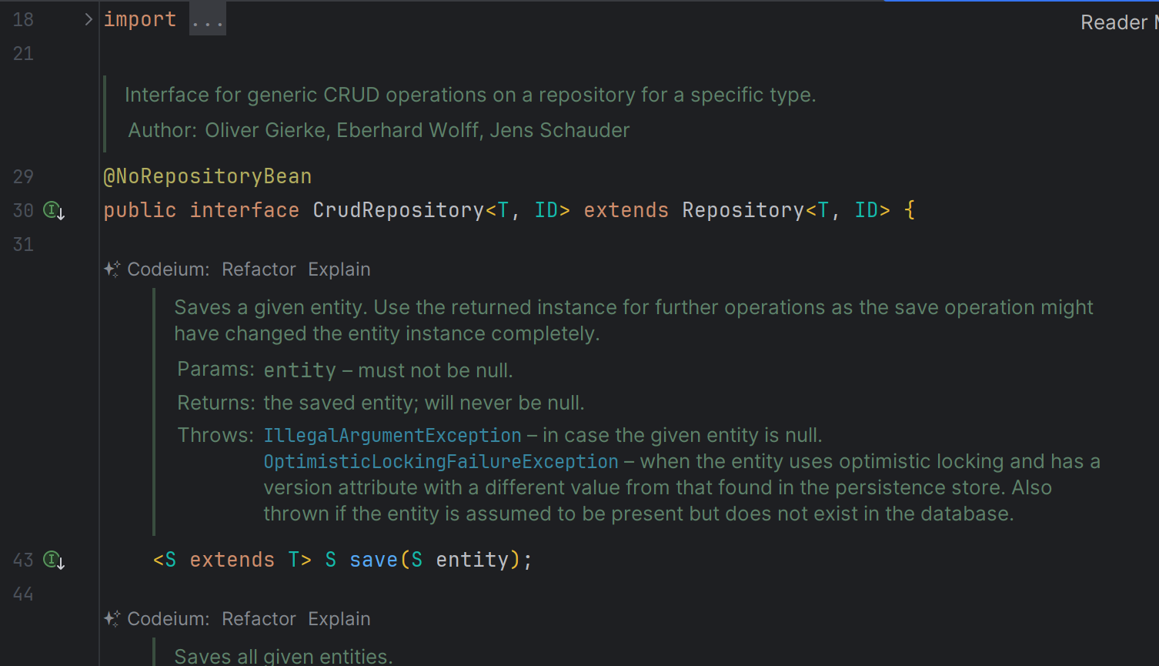Click the import keyword on line 18
This screenshot has height=666, width=1159.
point(140,19)
